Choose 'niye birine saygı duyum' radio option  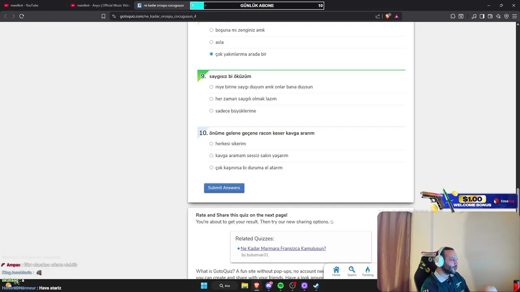211,87
